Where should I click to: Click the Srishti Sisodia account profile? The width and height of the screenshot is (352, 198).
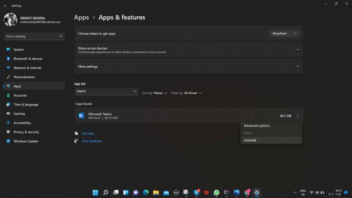(32, 20)
